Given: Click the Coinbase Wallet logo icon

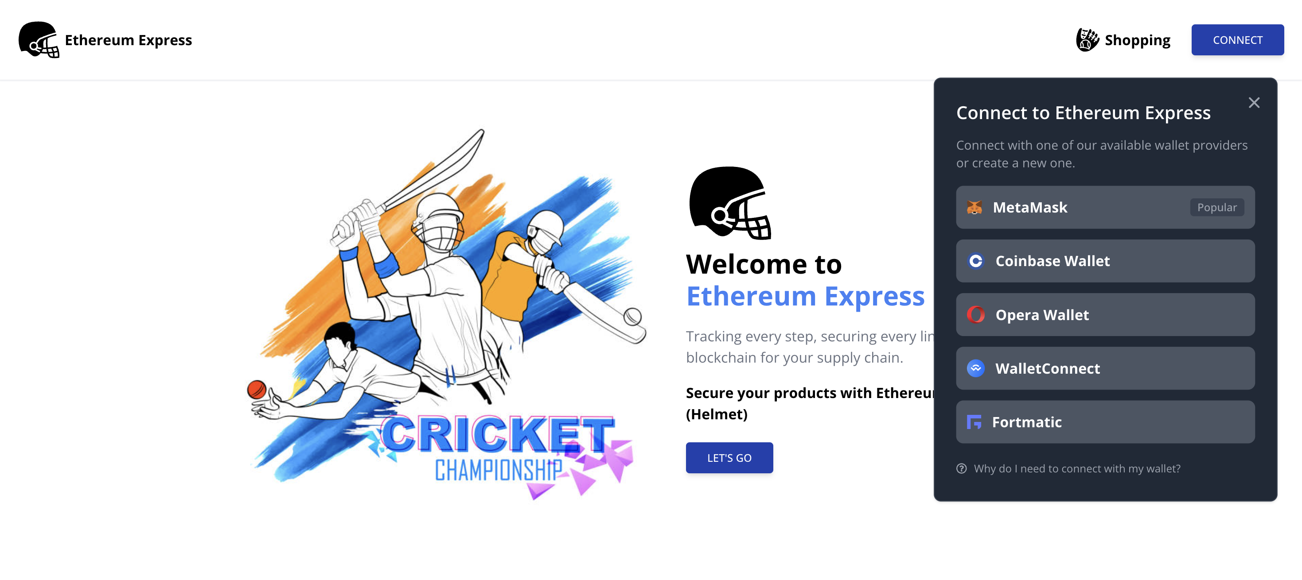Looking at the screenshot, I should pos(975,261).
